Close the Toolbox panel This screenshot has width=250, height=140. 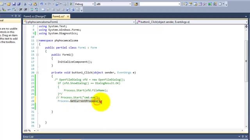pos(19,16)
